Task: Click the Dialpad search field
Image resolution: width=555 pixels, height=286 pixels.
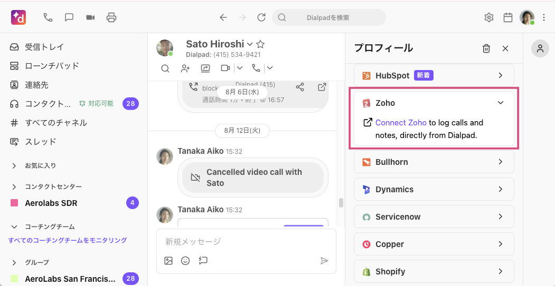Action: click(329, 17)
